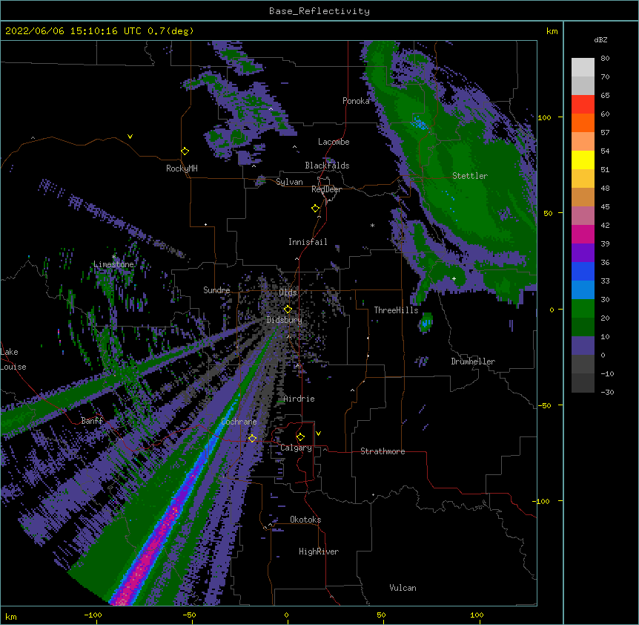Click the Airdrie city label
Viewport: 639px width, 625px height.
pos(299,399)
